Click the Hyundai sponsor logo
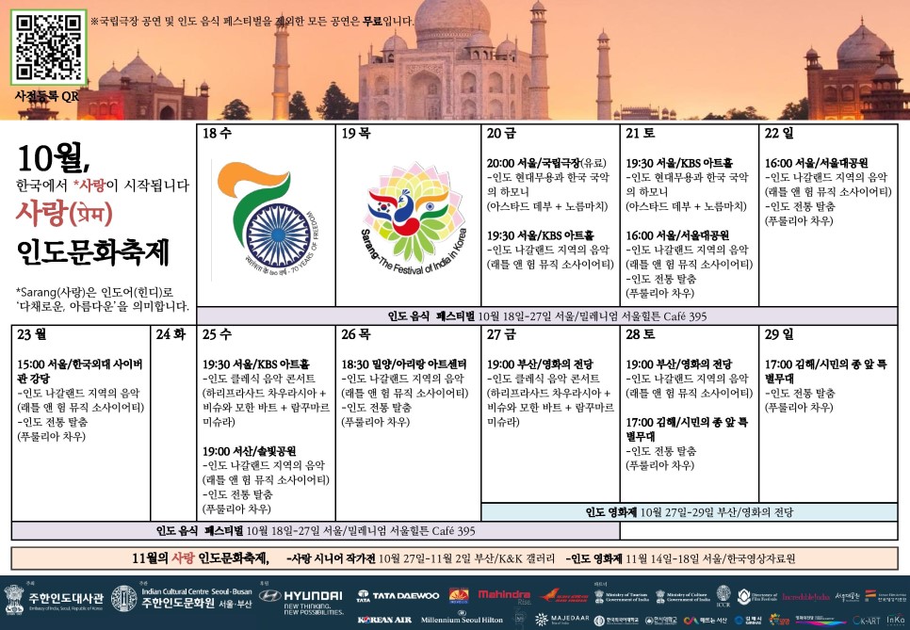 [301, 600]
